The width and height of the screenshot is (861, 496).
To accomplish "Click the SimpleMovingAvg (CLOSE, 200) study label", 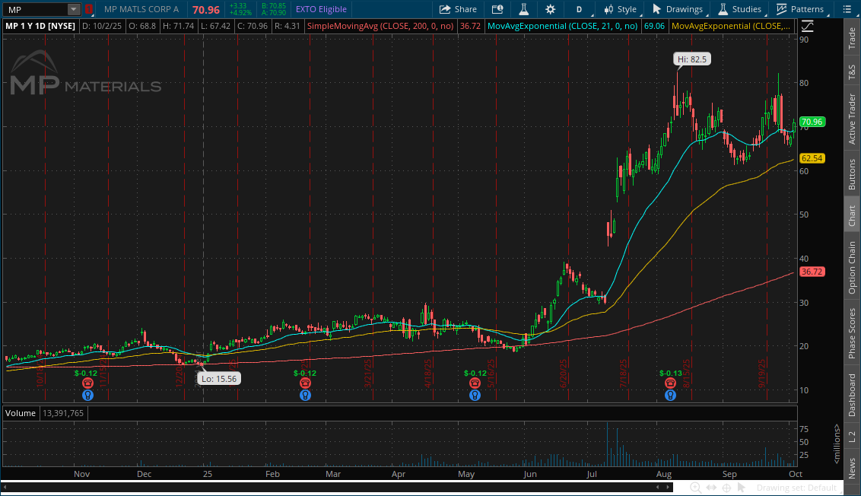I will [380, 26].
